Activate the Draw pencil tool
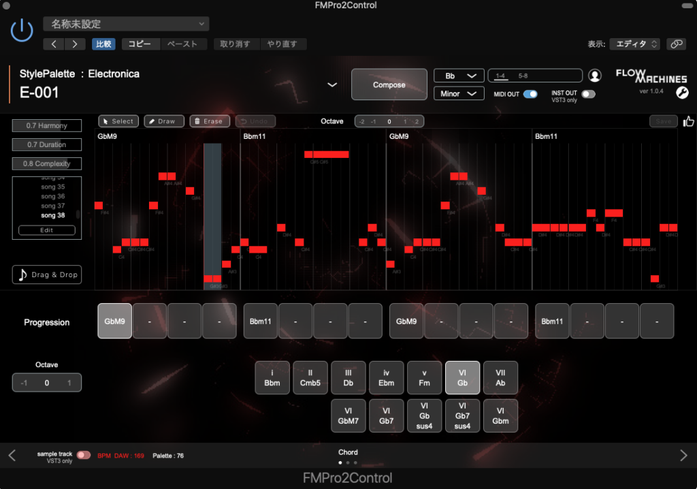Viewport: 697px width, 489px height. tap(164, 121)
